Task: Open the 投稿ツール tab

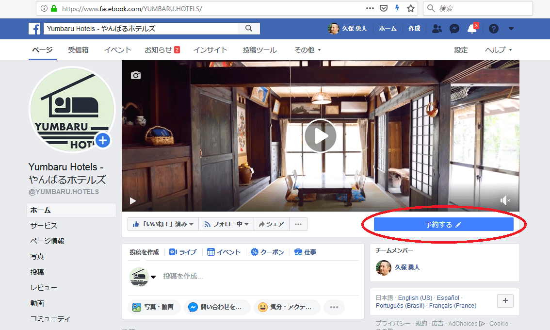Action: click(259, 50)
